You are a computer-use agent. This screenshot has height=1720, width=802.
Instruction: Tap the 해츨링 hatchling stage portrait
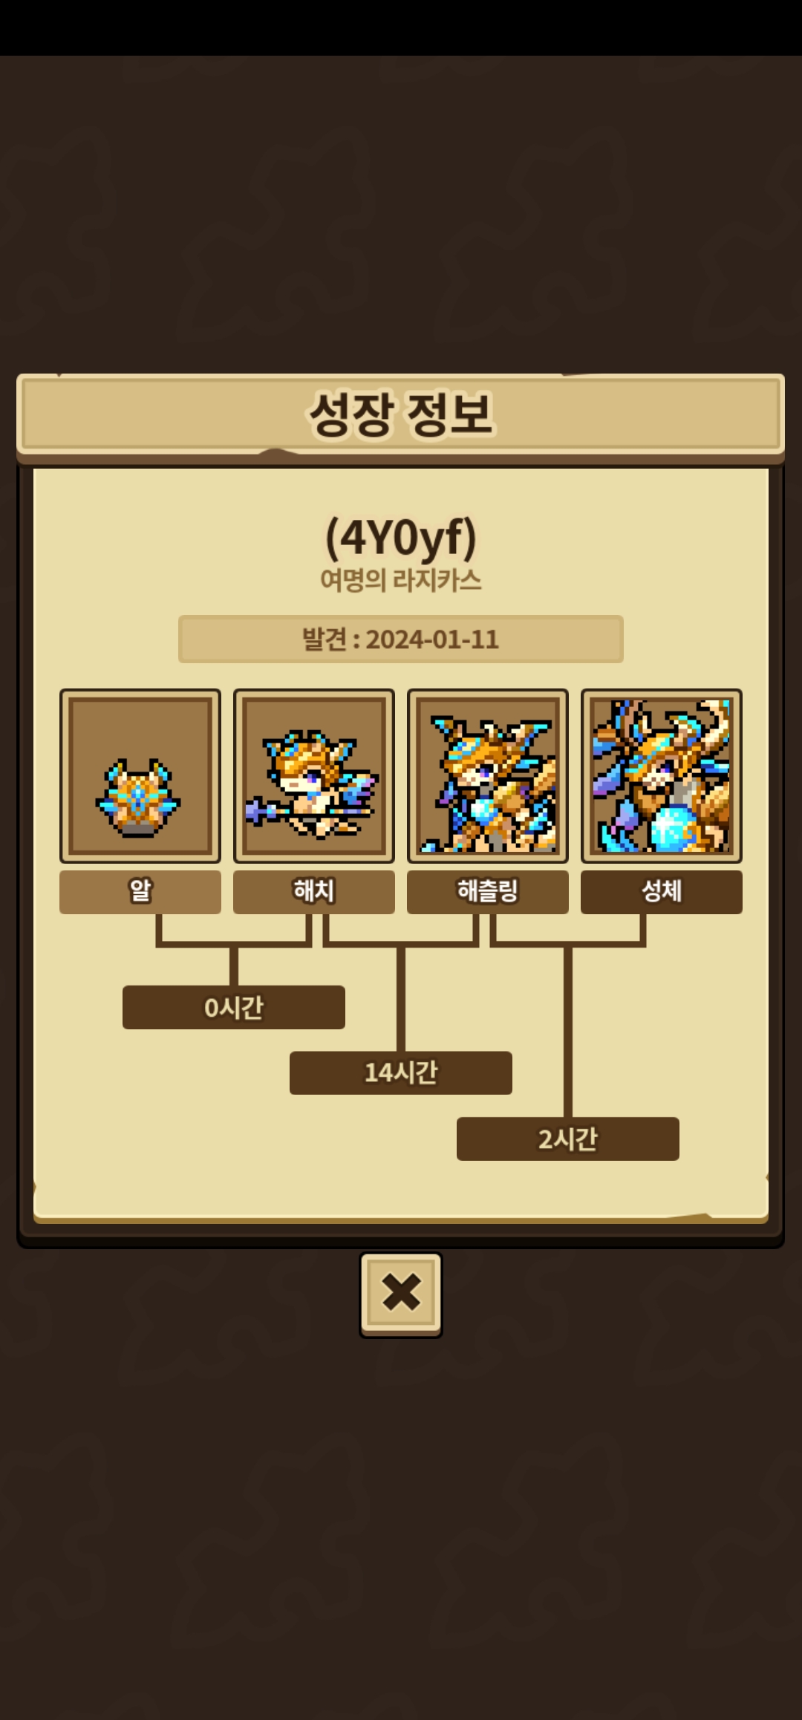[488, 775]
